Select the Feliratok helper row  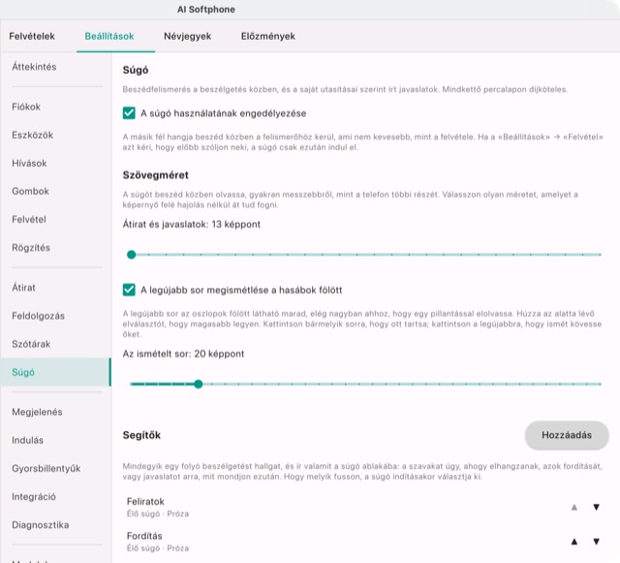pos(366,507)
